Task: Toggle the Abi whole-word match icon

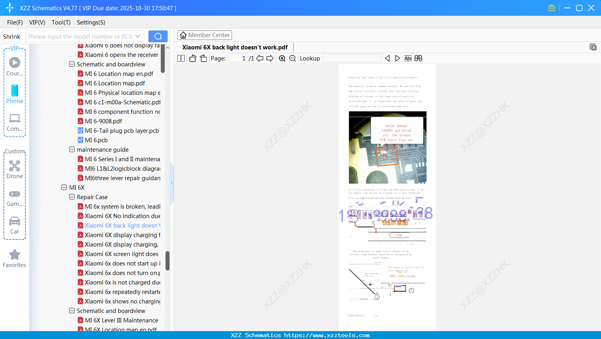Action: pos(408,58)
